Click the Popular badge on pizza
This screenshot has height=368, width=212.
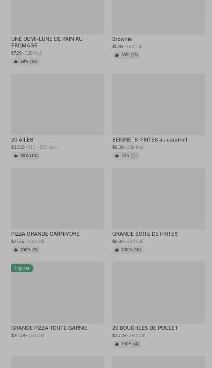coord(22,268)
